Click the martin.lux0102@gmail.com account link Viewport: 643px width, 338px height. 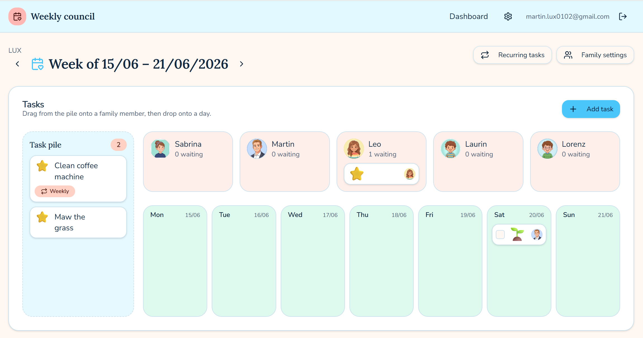click(x=568, y=16)
